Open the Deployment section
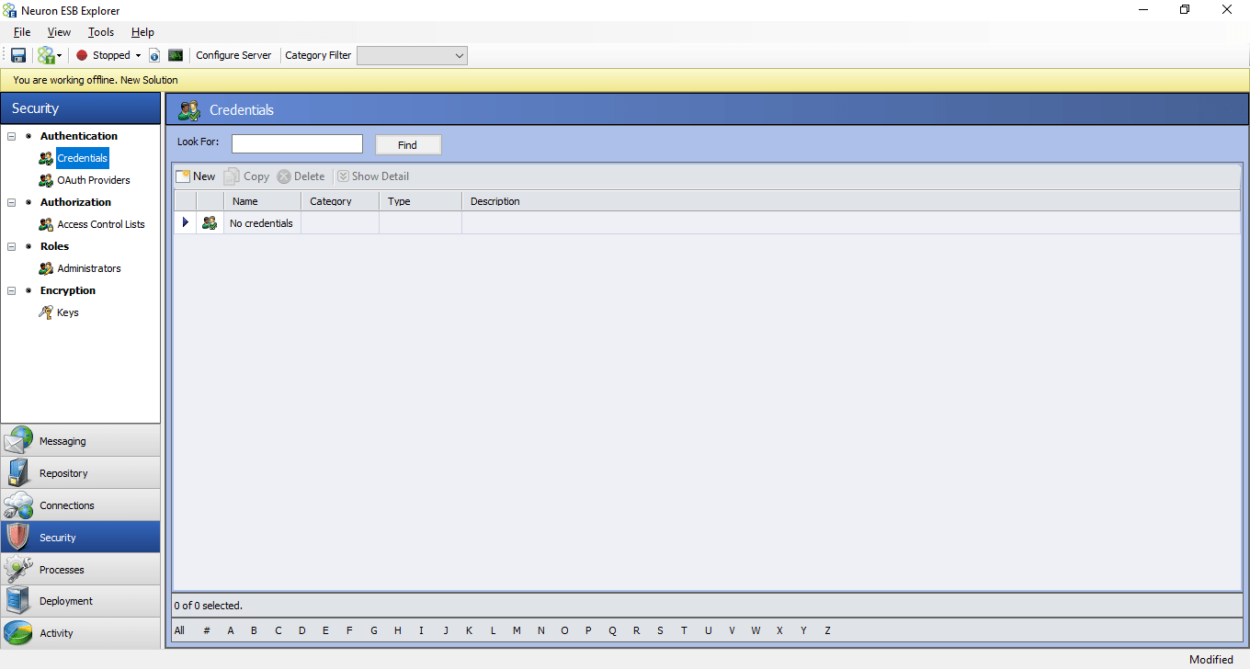 coord(81,601)
